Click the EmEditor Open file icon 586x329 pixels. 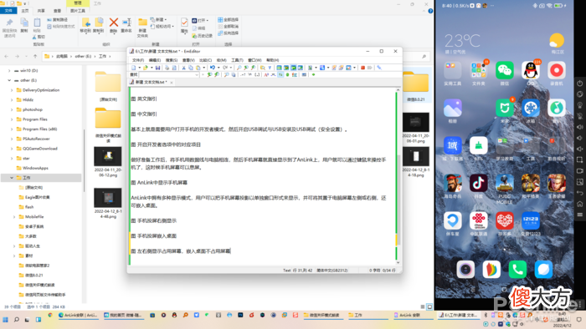click(x=146, y=68)
